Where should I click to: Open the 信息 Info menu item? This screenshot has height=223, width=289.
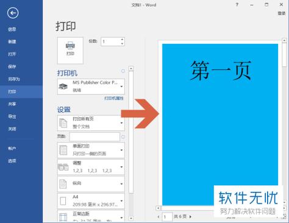(x=12, y=29)
